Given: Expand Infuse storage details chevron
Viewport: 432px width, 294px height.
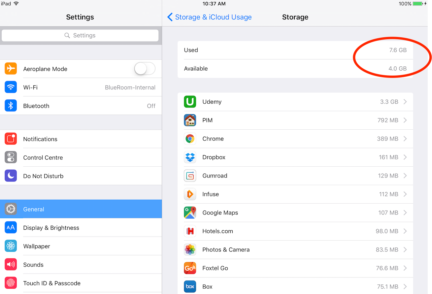Looking at the screenshot, I should coord(405,194).
